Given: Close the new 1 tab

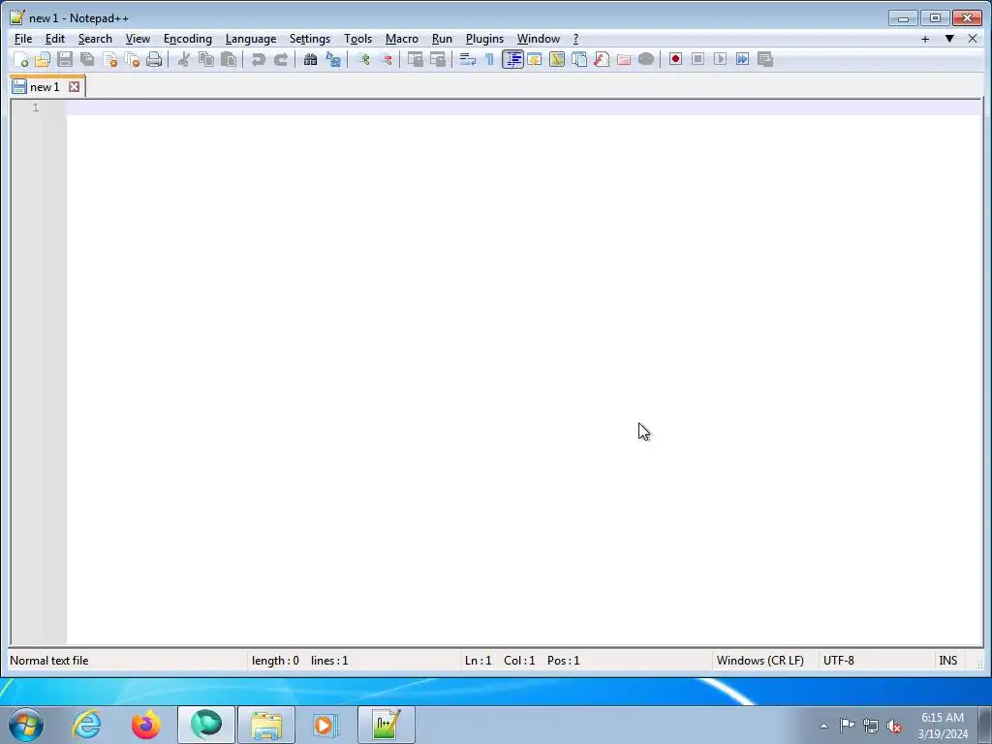Looking at the screenshot, I should [x=74, y=86].
